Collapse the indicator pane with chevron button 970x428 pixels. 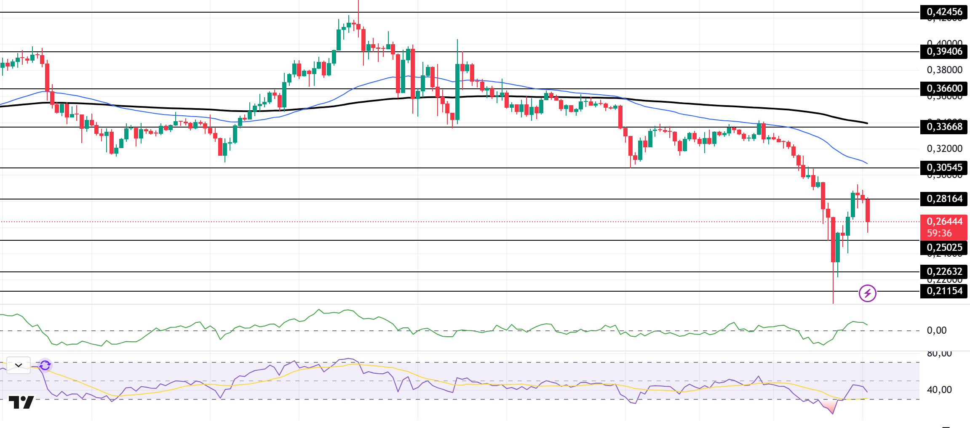coord(19,365)
